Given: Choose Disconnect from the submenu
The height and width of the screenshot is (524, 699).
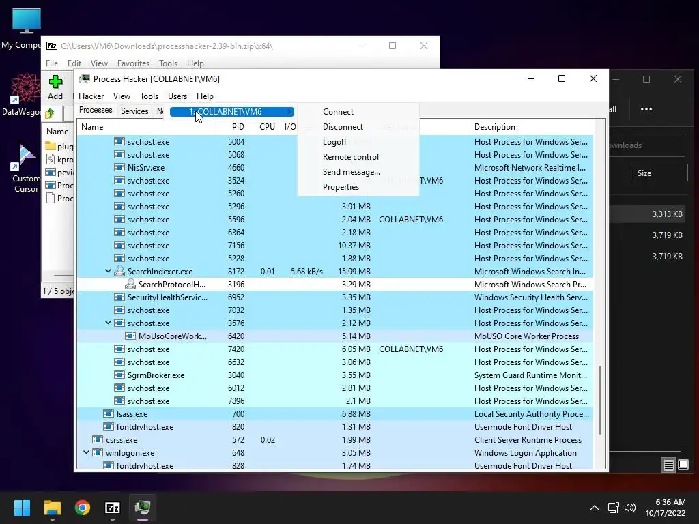Looking at the screenshot, I should coord(343,127).
